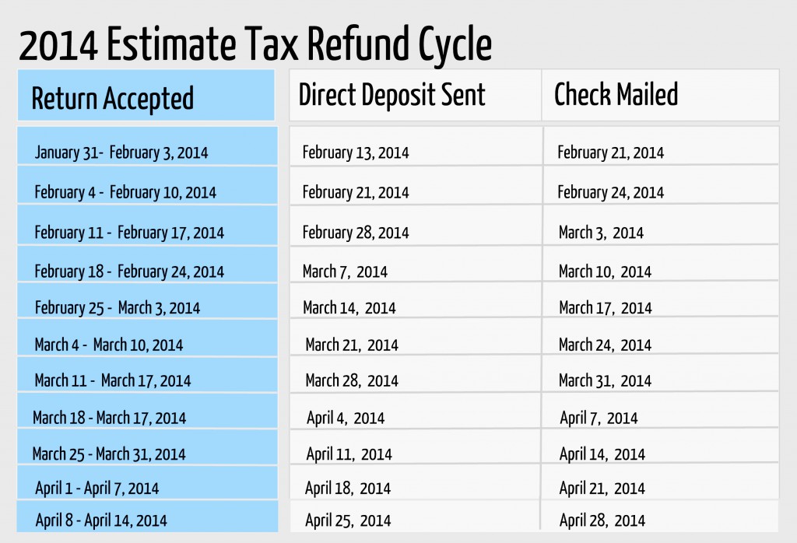Click the "Direct Deposit Sent" column header
The image size is (797, 543).
[391, 95]
